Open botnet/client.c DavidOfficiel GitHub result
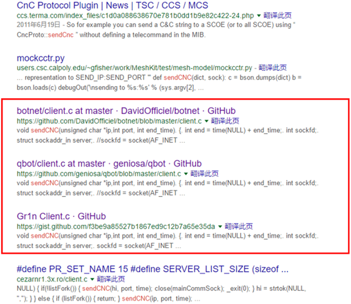351x304 pixels. pyautogui.click(x=126, y=111)
